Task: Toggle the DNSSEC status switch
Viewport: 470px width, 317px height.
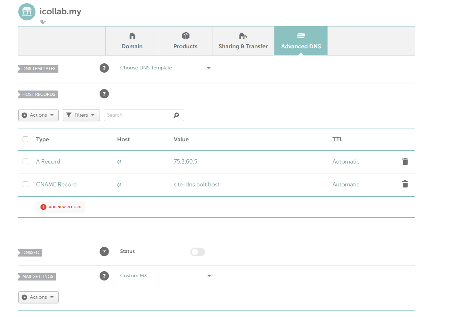Action: (x=197, y=252)
